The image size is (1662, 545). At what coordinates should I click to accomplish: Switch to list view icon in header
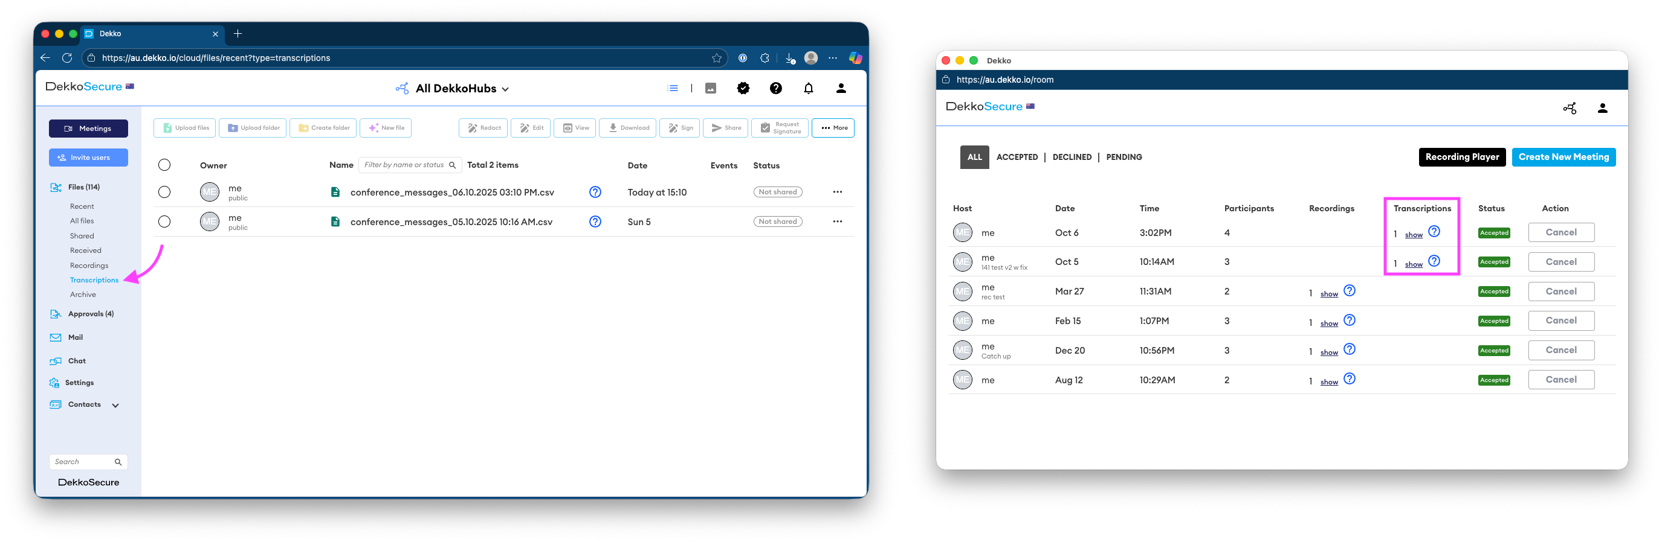pos(672,88)
